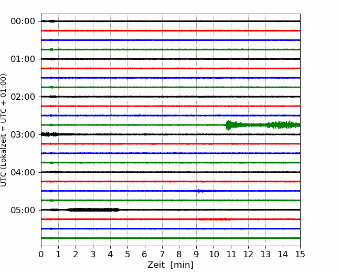Click the red event near minute 10 below 05:00
The width and height of the screenshot is (341, 273).
coord(214,219)
